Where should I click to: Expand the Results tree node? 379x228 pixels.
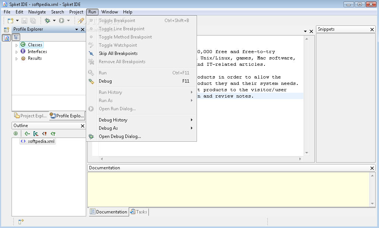coord(16,59)
